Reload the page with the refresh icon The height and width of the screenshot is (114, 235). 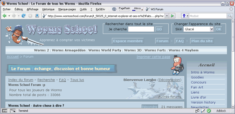click(24, 16)
